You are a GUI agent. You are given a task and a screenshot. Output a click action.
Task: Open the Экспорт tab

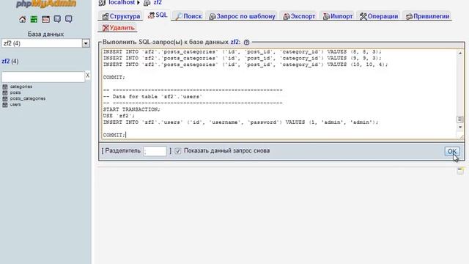(299, 16)
